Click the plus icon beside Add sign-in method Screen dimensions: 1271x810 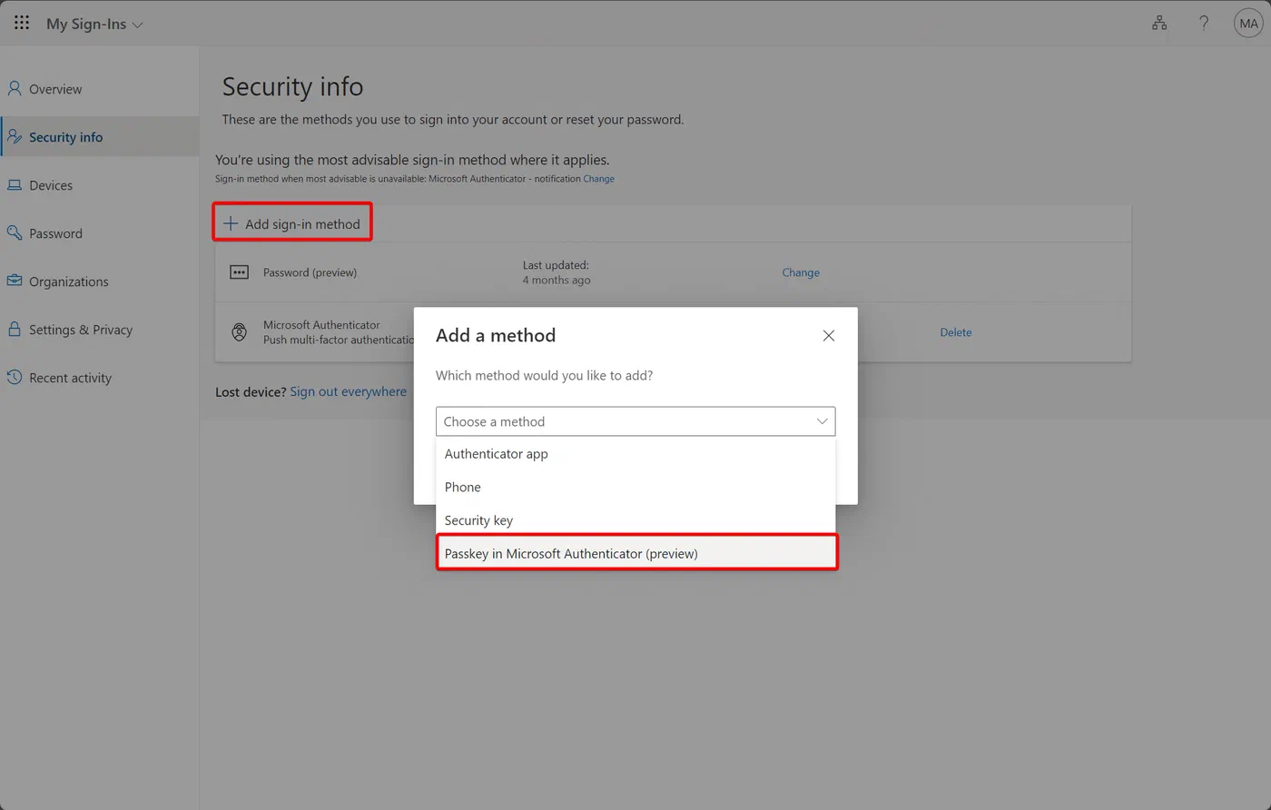(x=231, y=223)
